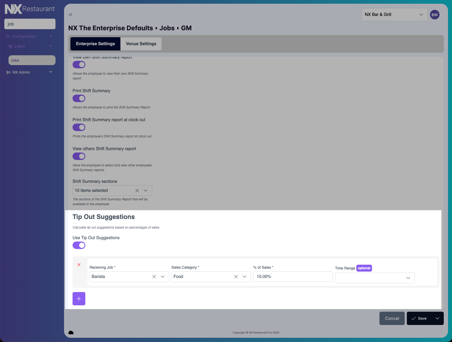Click the cloud status icon

click(71, 332)
